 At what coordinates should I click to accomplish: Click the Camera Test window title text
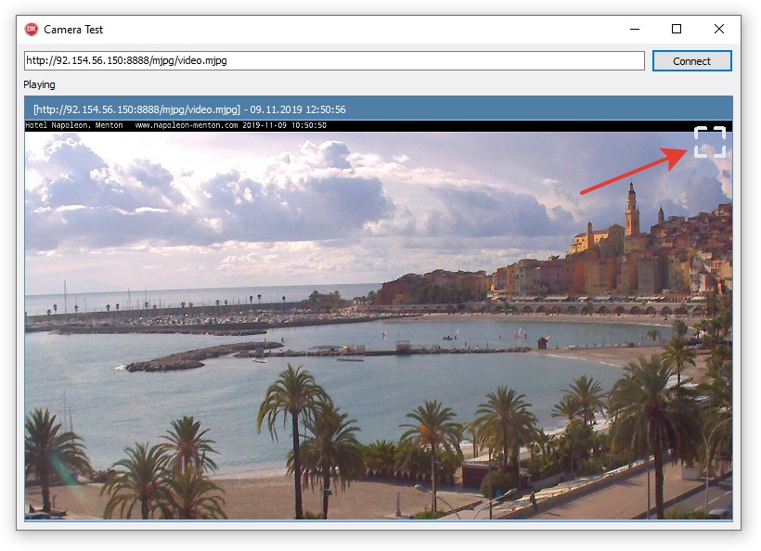[x=74, y=30]
